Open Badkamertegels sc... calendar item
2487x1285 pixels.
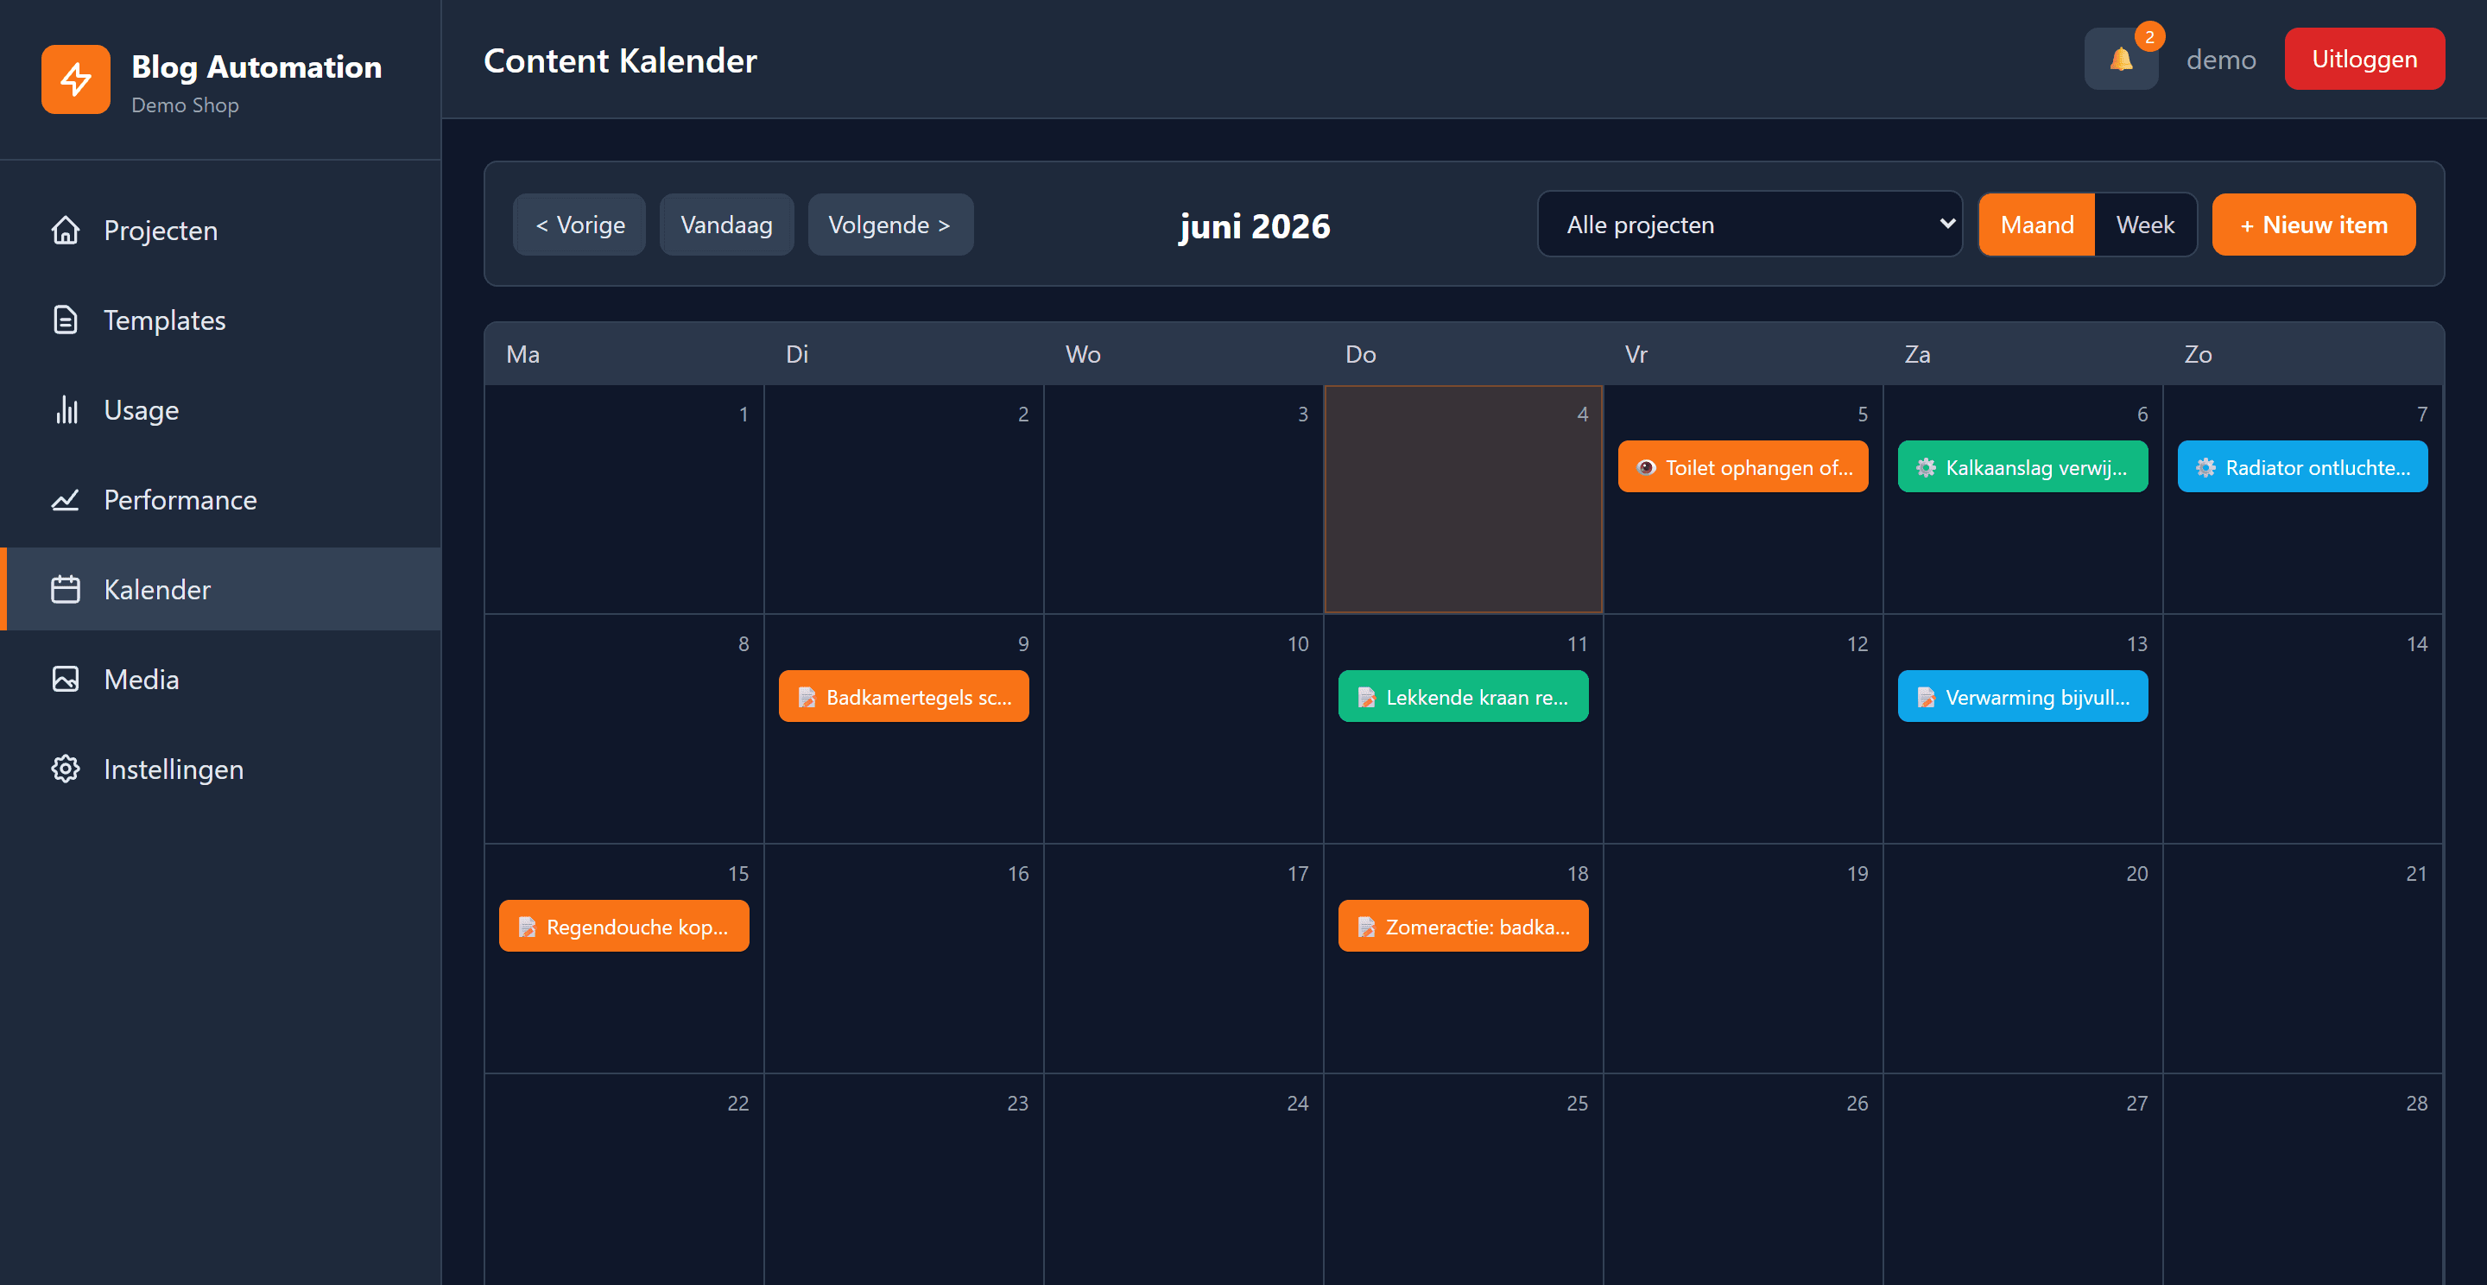tap(903, 697)
